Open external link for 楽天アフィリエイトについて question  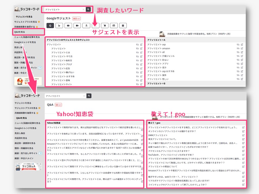tap(243, 139)
